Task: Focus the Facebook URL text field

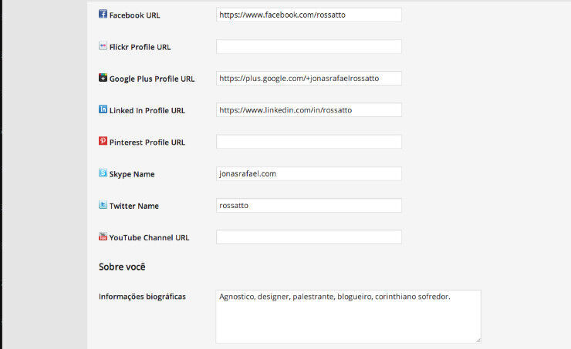Action: click(309, 15)
